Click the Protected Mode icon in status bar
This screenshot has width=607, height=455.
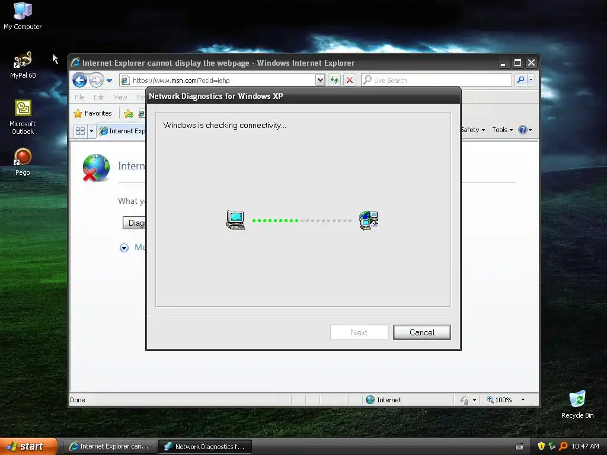coord(464,400)
